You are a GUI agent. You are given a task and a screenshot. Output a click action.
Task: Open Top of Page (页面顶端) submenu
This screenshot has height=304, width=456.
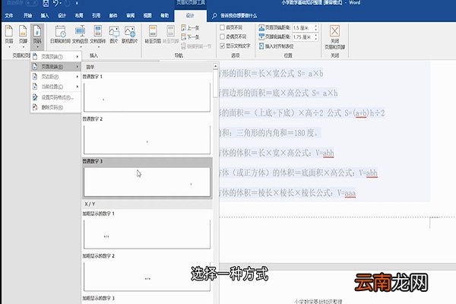pos(55,56)
